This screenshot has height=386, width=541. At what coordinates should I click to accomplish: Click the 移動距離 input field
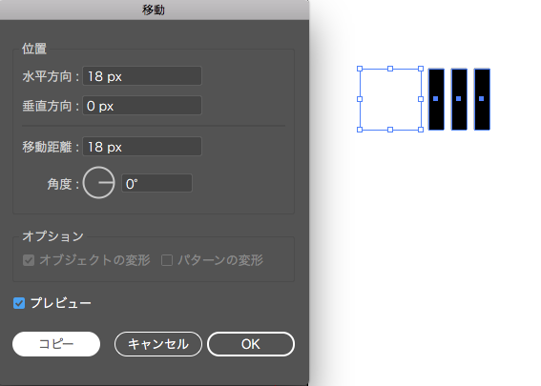(x=142, y=147)
